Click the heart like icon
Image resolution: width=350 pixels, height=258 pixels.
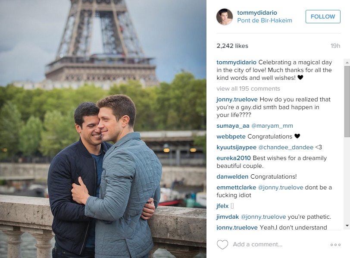[222, 244]
